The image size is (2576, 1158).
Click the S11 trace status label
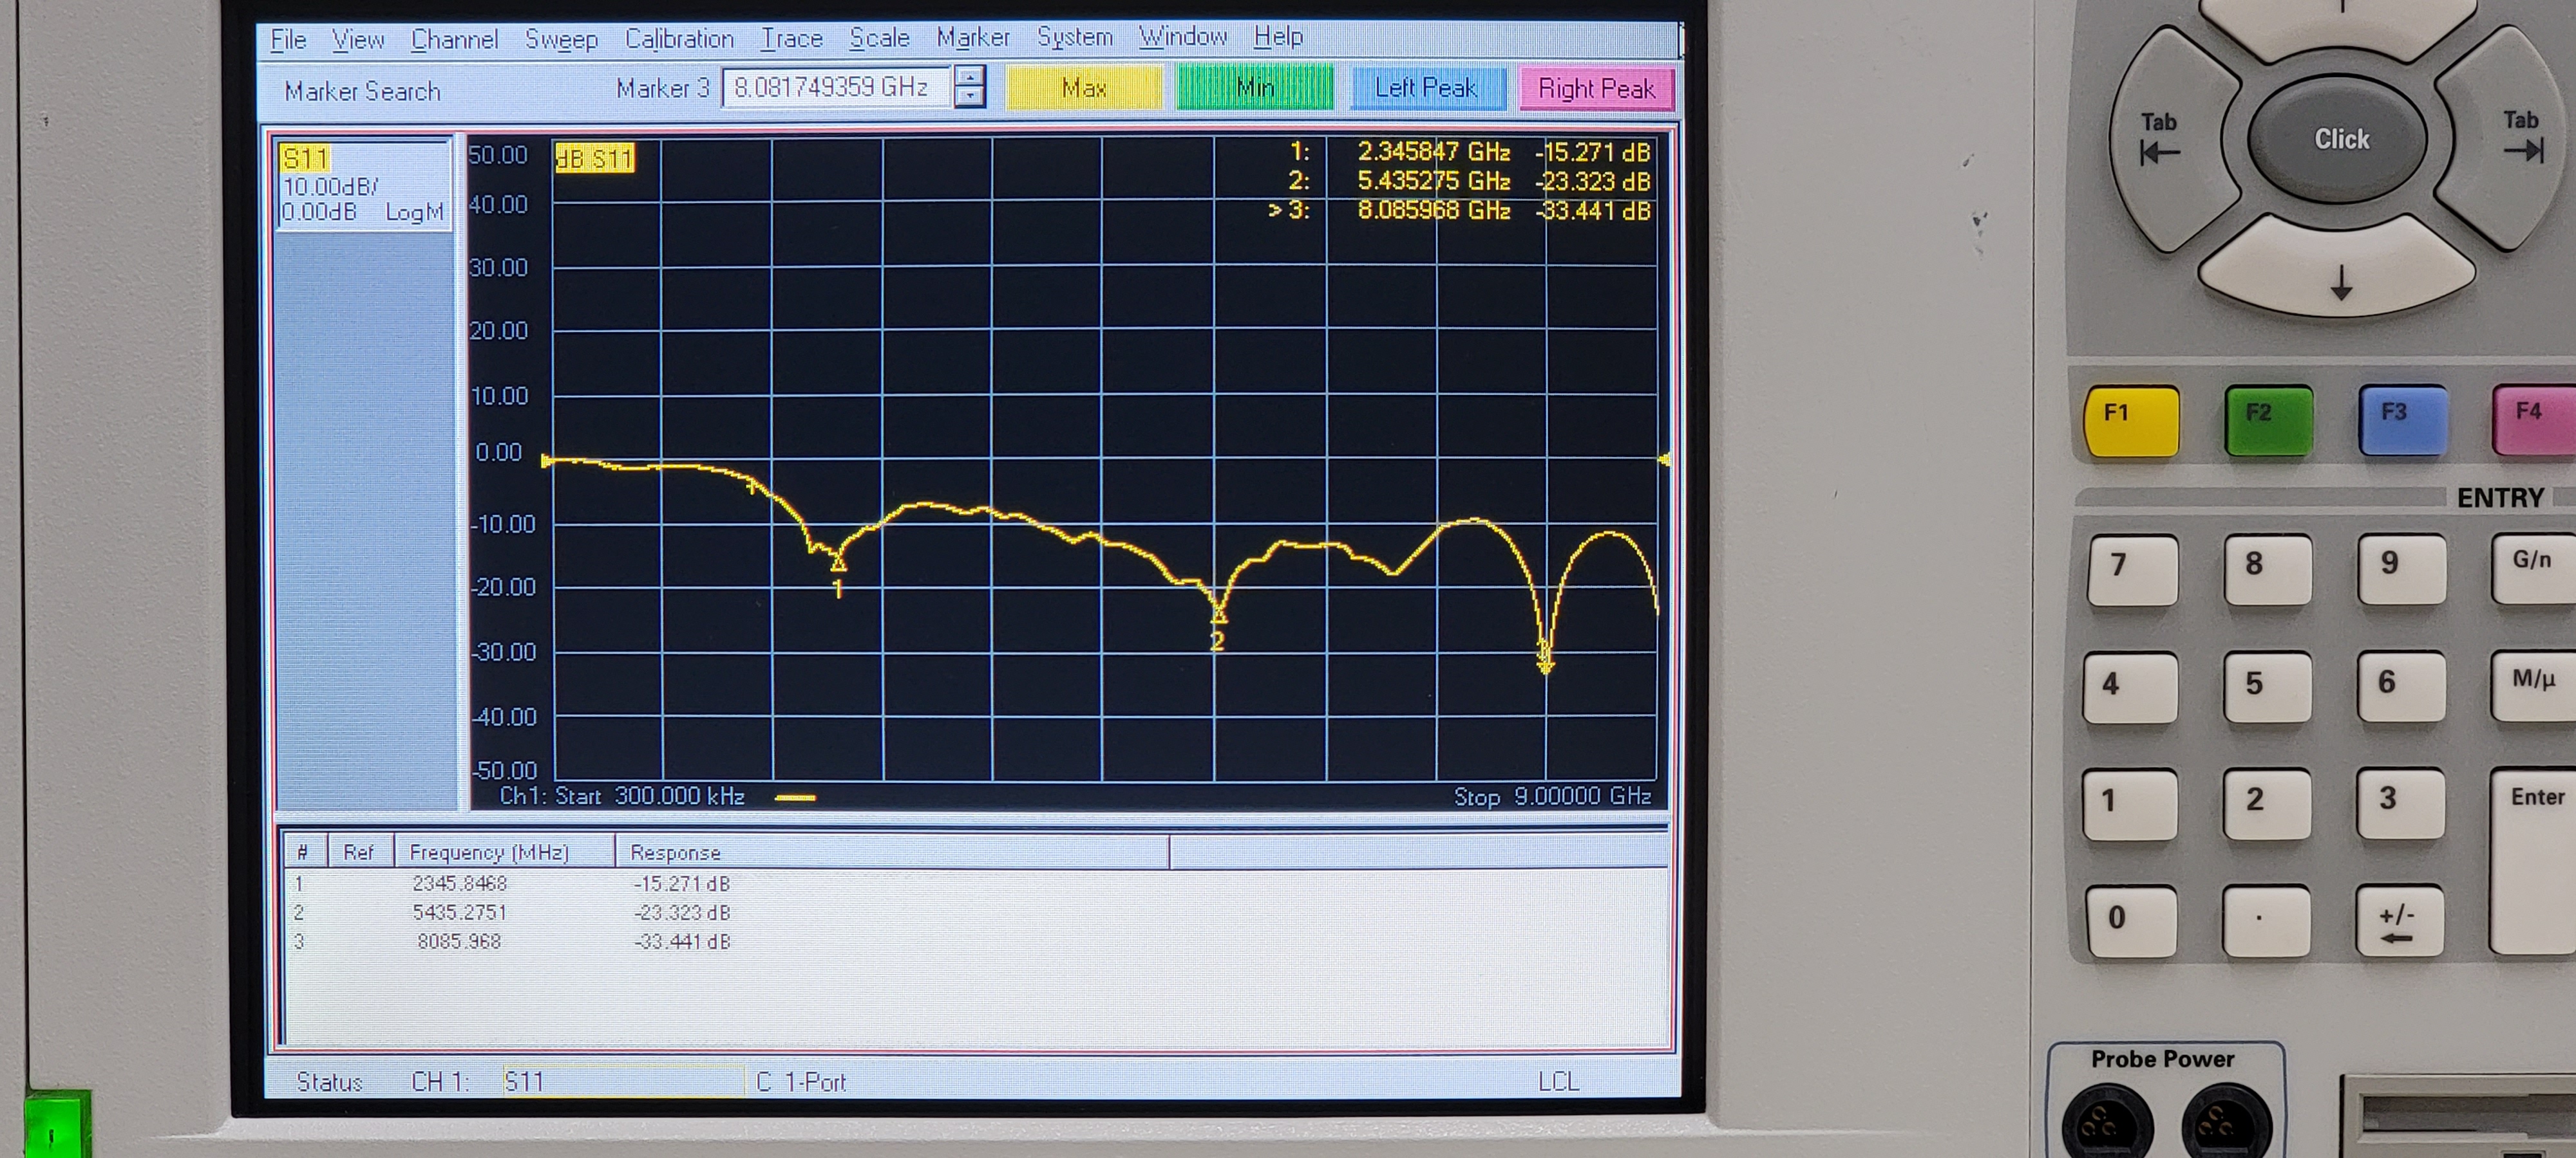[305, 159]
